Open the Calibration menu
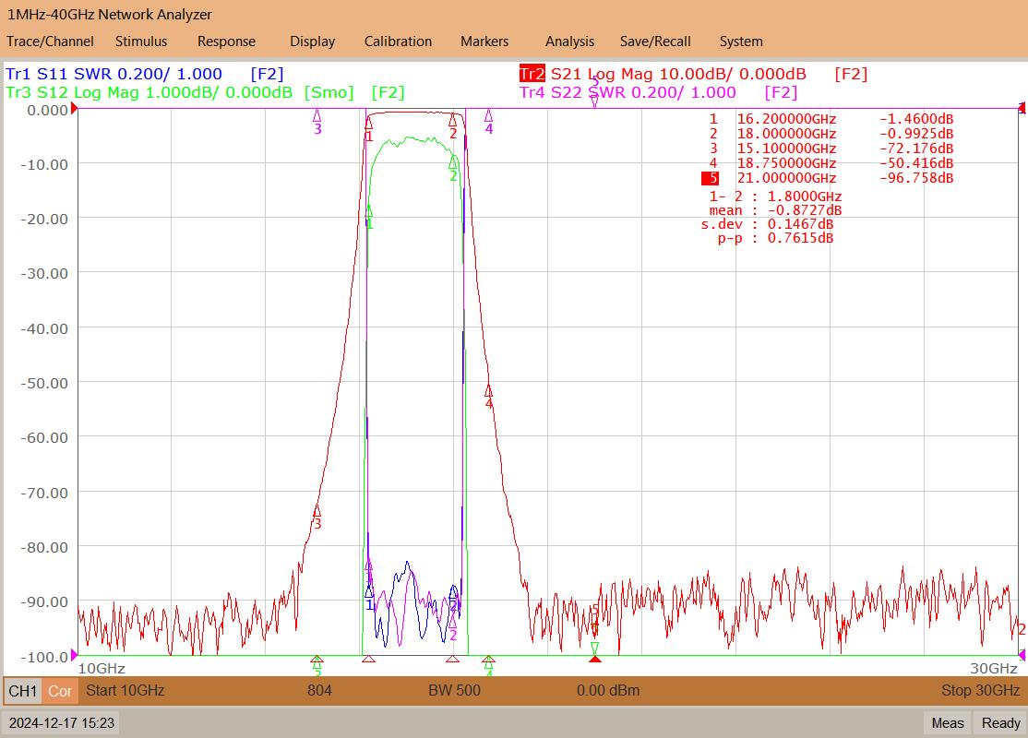 pos(398,42)
